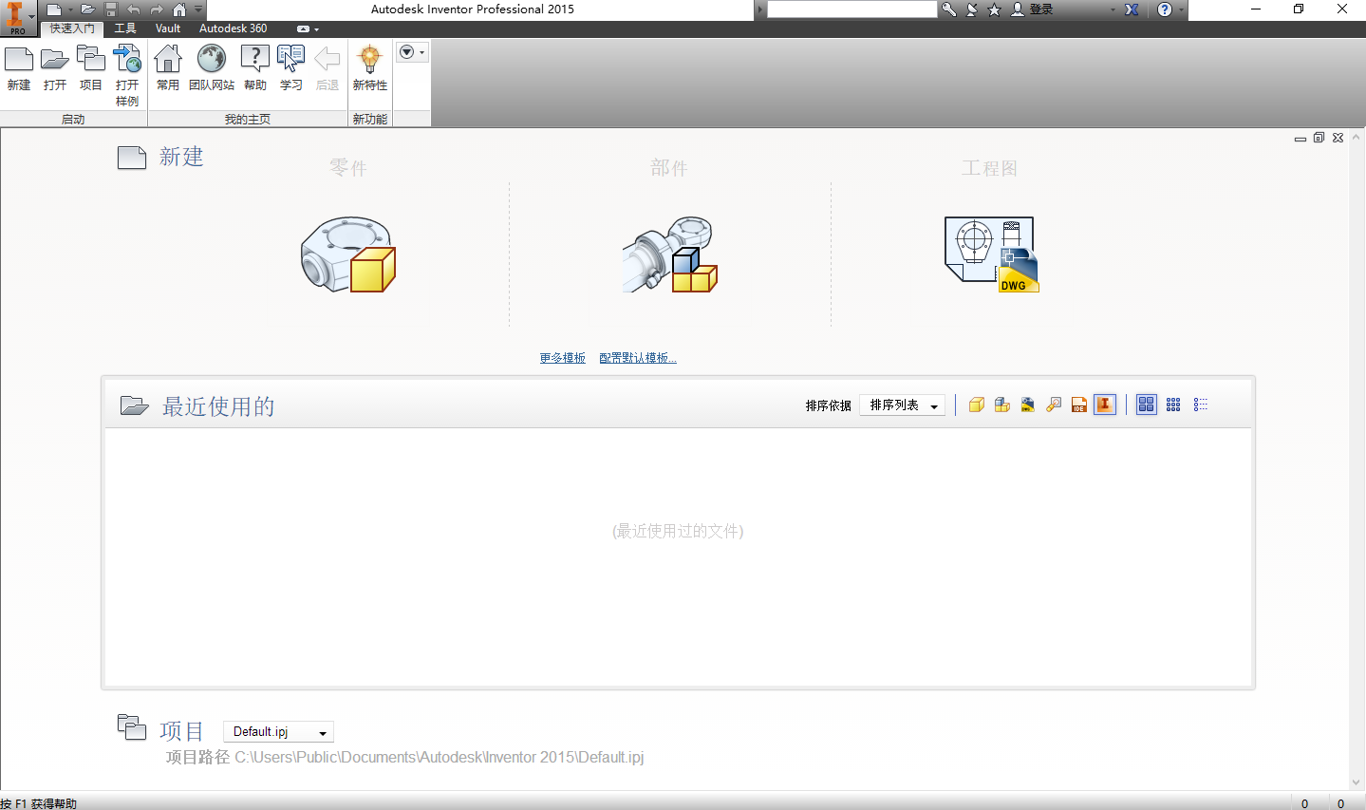Switch to the 工具 ribbon tab

click(x=124, y=28)
